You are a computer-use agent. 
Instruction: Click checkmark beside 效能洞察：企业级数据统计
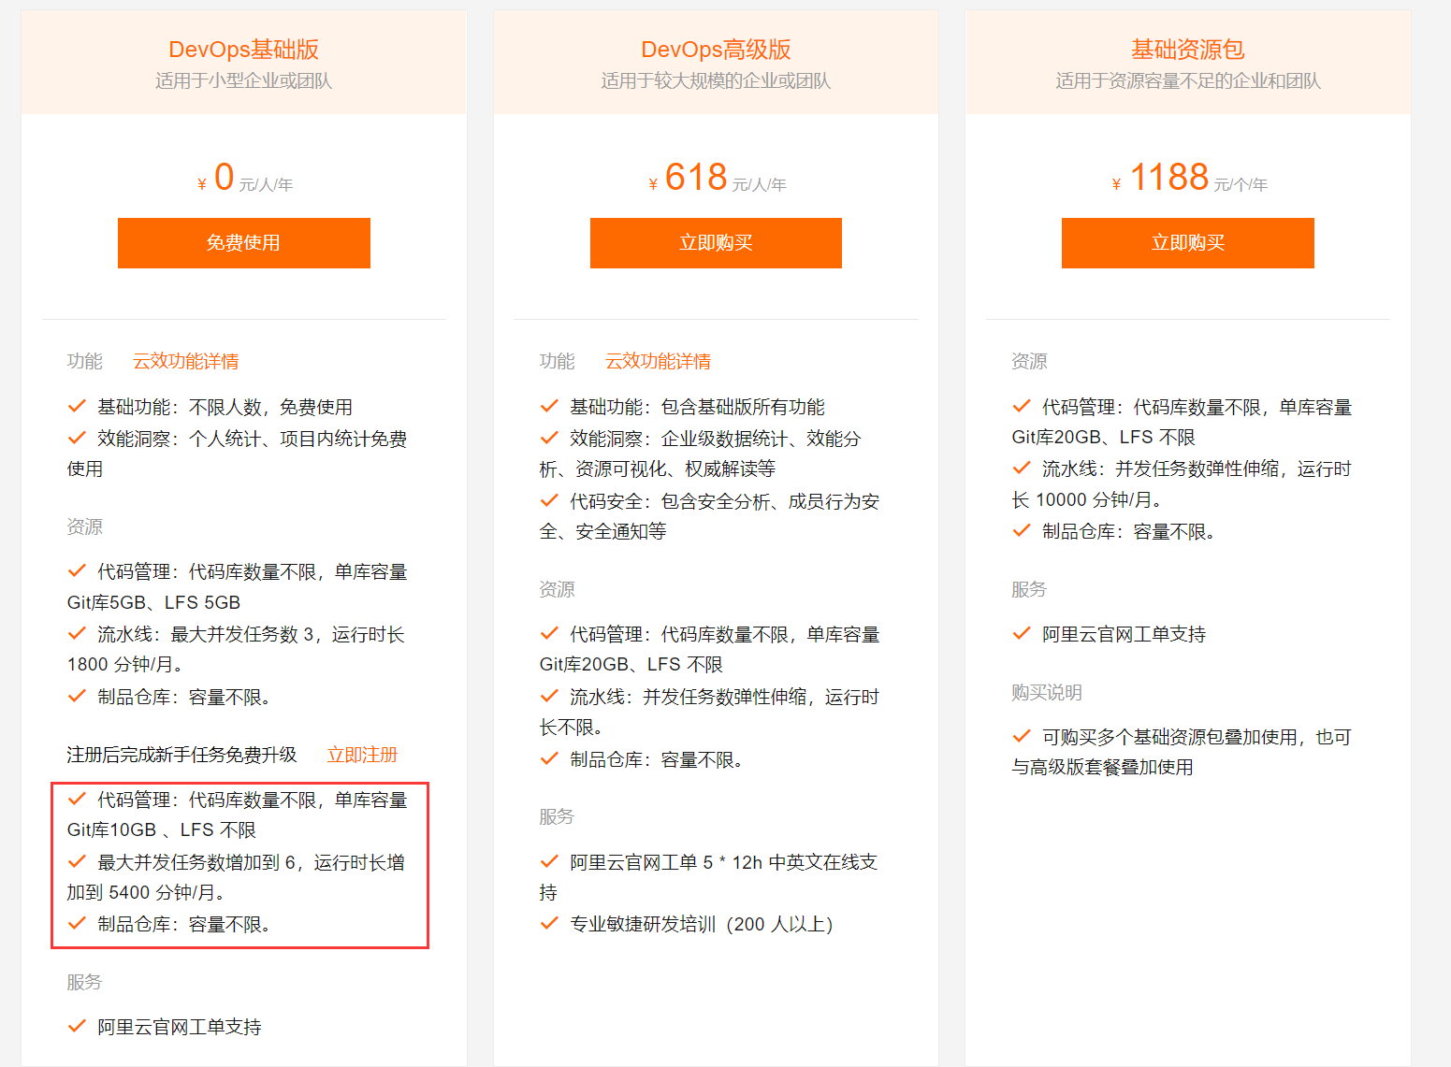pos(549,438)
